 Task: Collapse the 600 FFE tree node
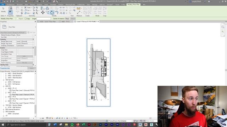pyautogui.click(x=4, y=86)
